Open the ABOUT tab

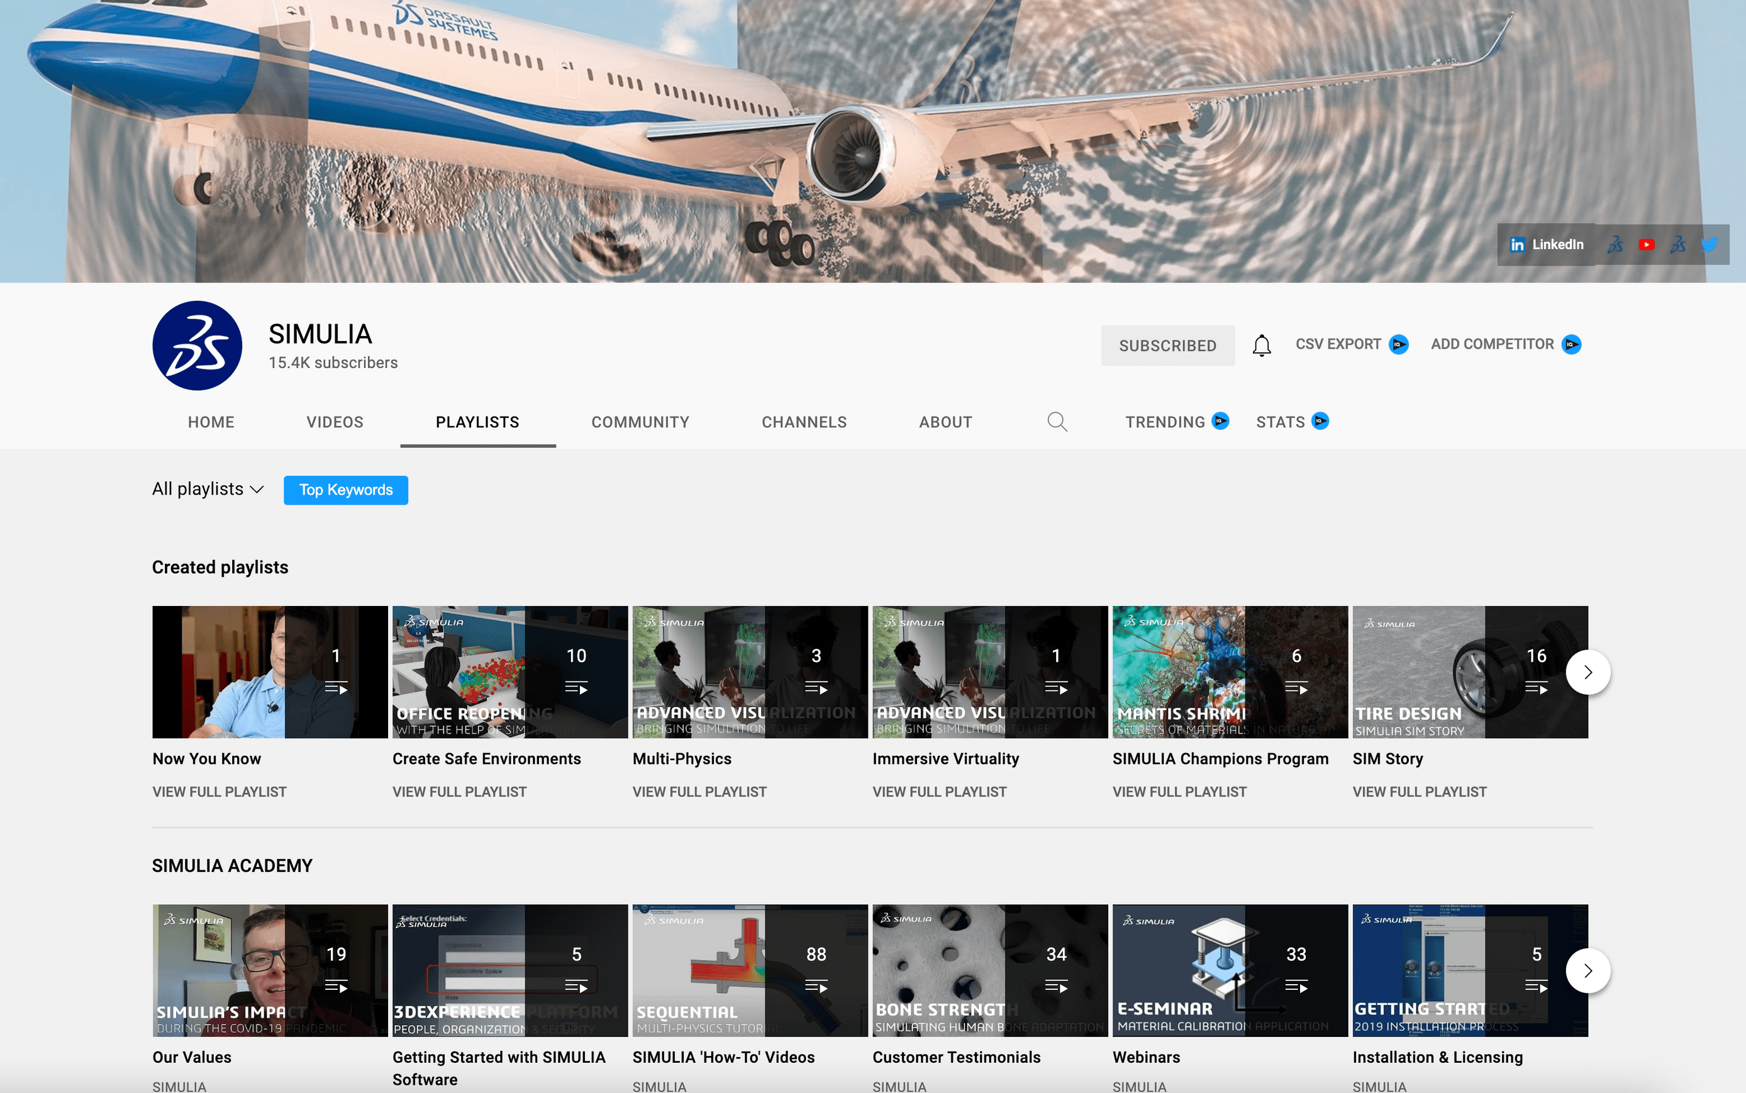point(945,422)
